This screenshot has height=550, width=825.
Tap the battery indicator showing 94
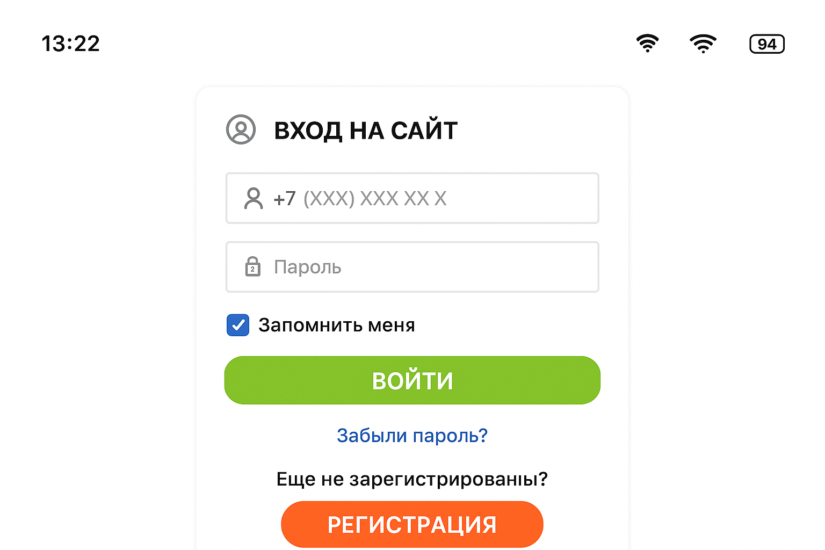[x=767, y=44]
